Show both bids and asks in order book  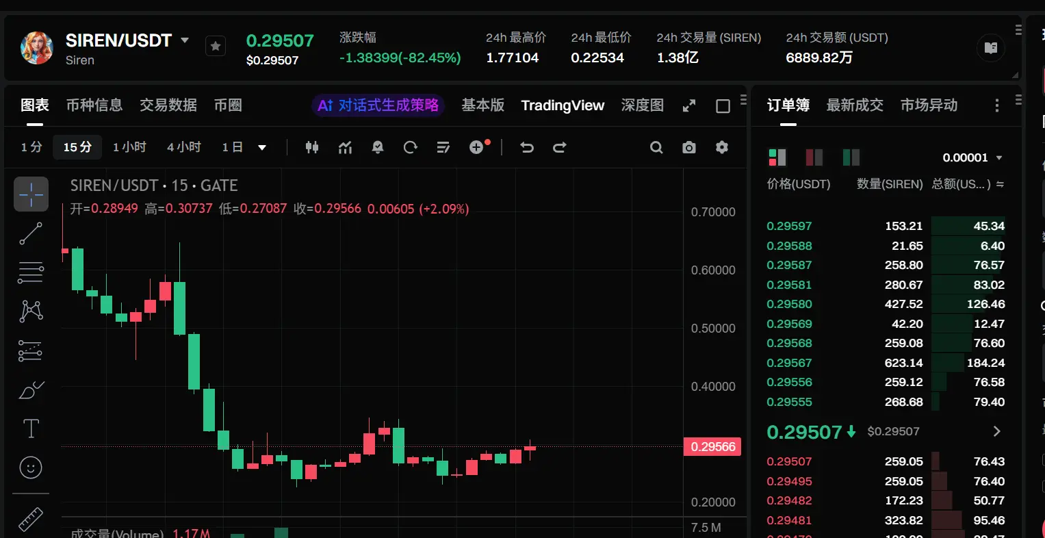point(777,157)
